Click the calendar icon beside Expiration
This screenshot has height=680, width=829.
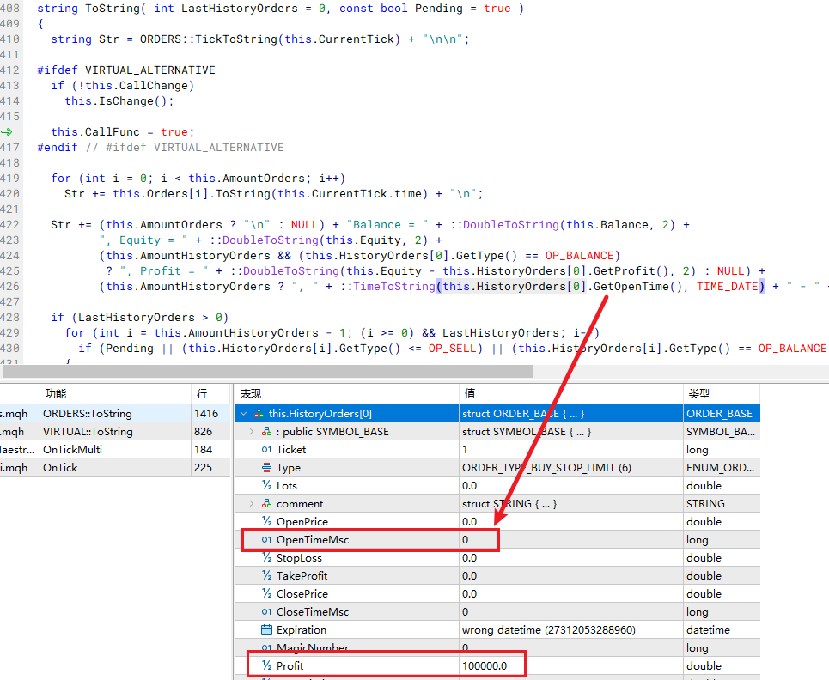266,630
